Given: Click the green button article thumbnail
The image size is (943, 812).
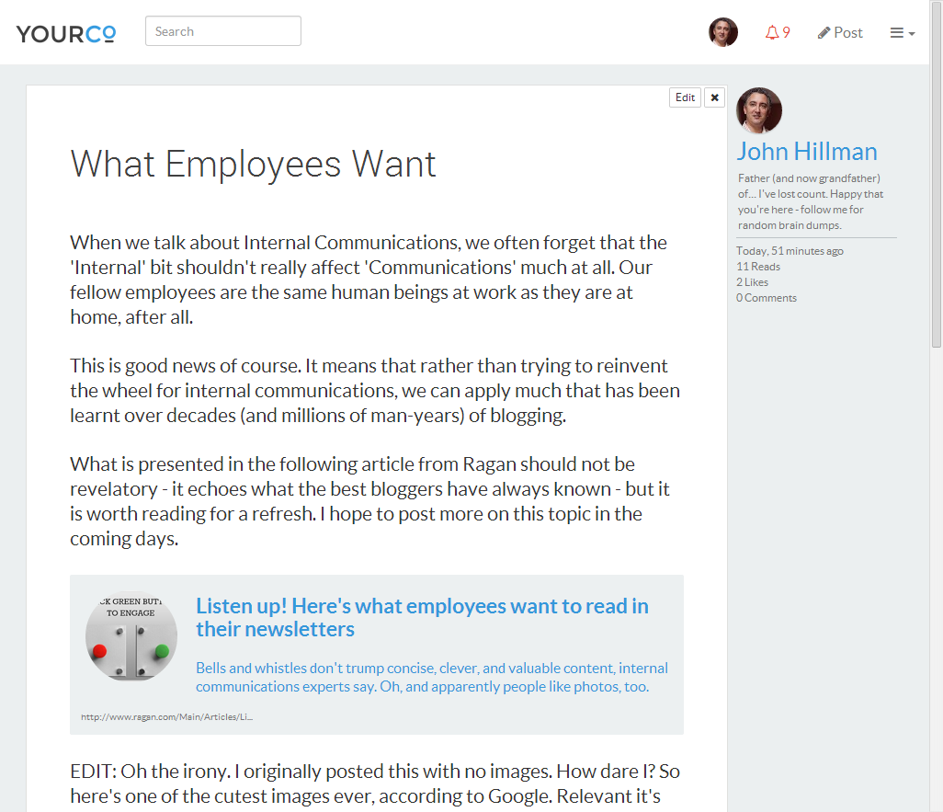Looking at the screenshot, I should pyautogui.click(x=131, y=636).
